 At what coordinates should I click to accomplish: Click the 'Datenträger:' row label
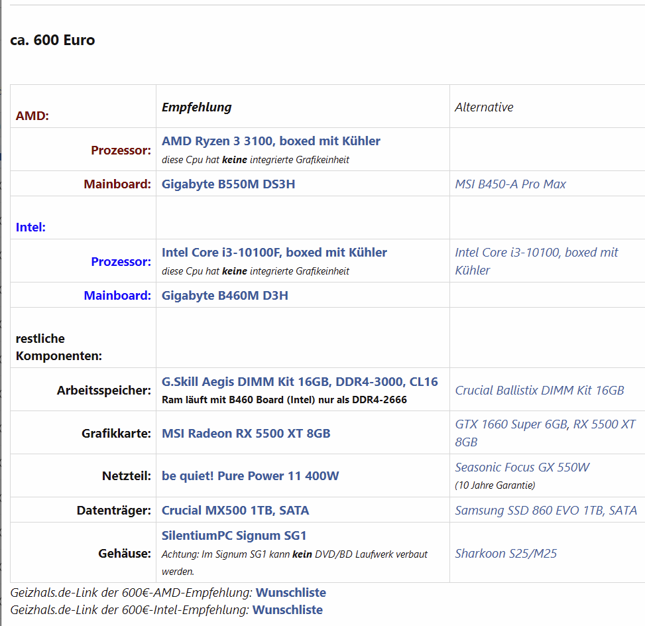click(x=113, y=511)
